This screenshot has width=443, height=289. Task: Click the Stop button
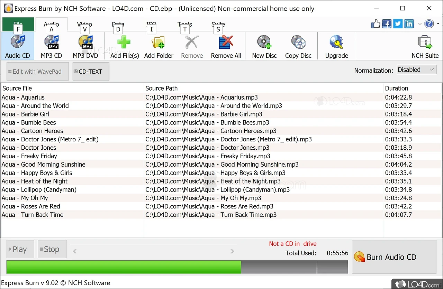52,249
